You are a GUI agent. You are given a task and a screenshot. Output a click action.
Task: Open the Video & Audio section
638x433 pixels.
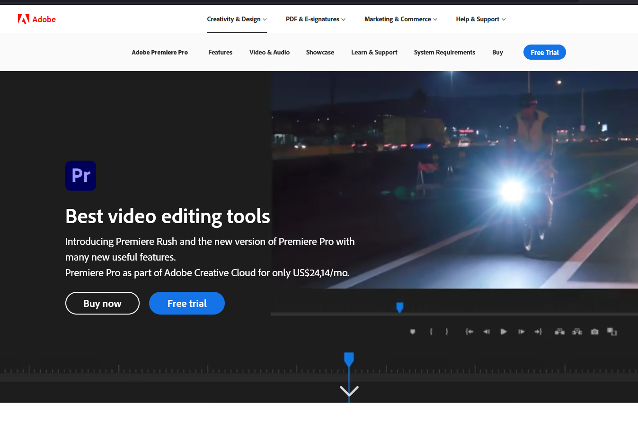point(269,53)
